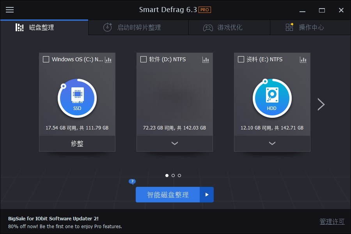Open 游戏优化 tab
Screen dimensions: 351x234
point(229,27)
